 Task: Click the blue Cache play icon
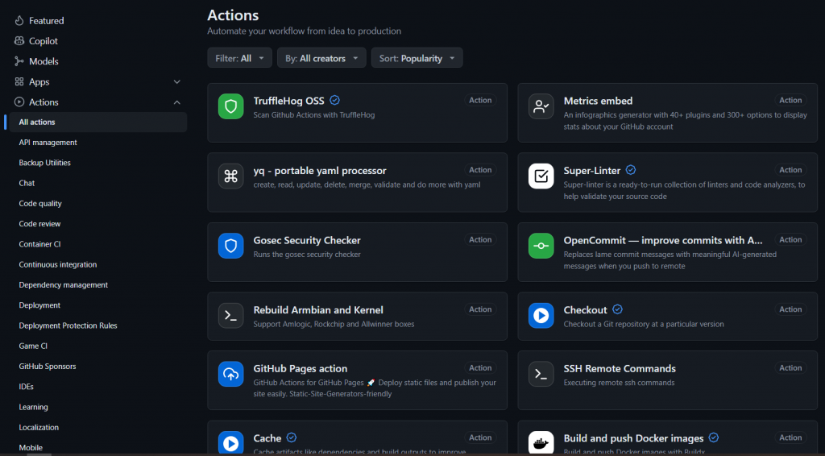[x=231, y=443]
